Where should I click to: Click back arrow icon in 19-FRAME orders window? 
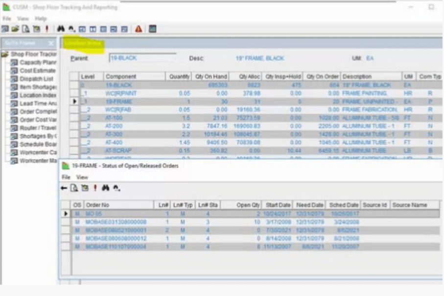tap(64, 188)
